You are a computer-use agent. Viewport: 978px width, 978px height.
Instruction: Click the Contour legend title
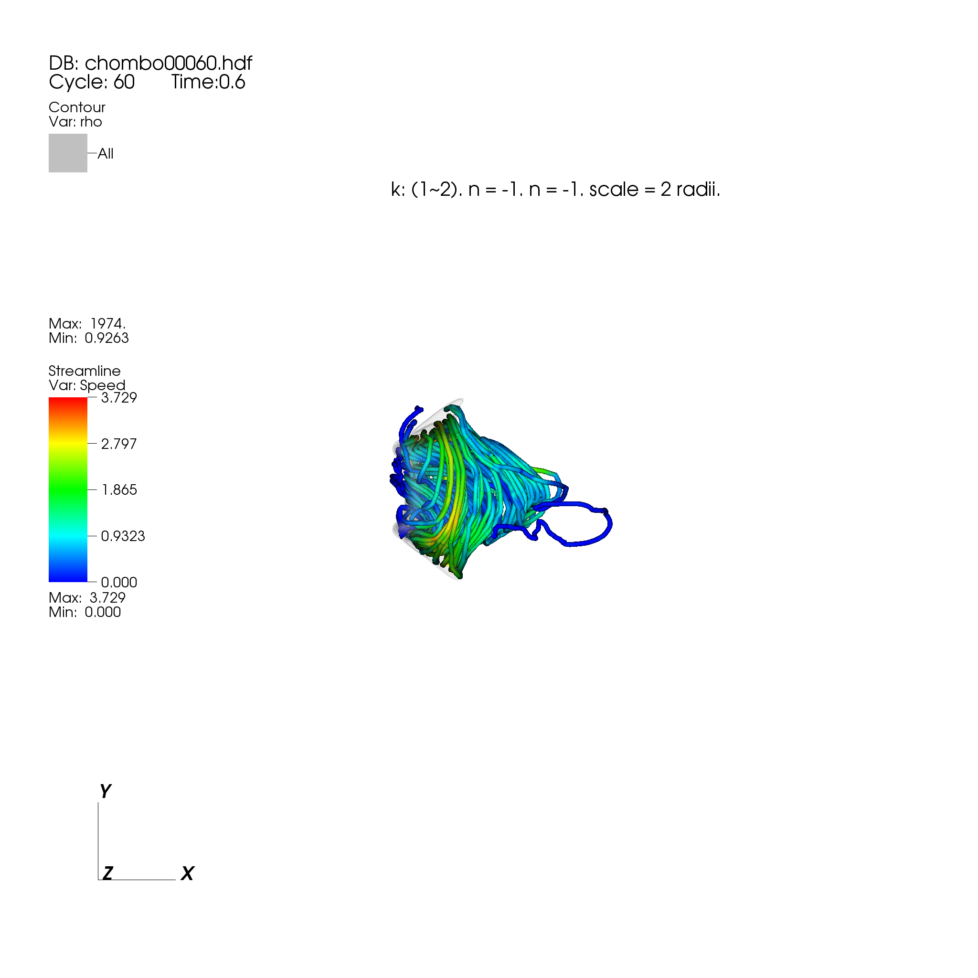[77, 107]
